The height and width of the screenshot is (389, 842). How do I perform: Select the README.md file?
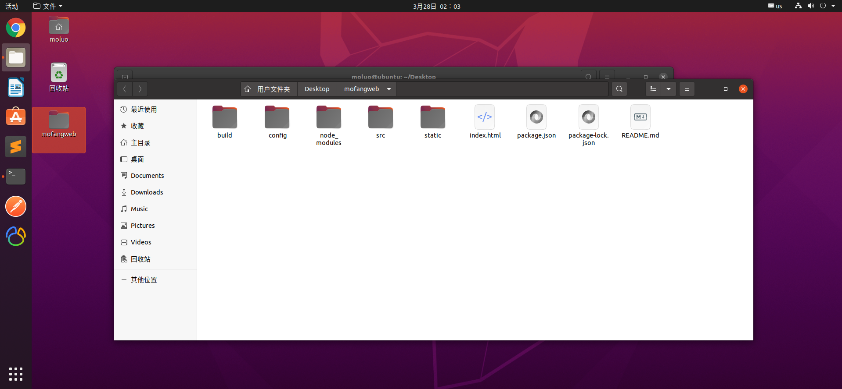coord(640,123)
